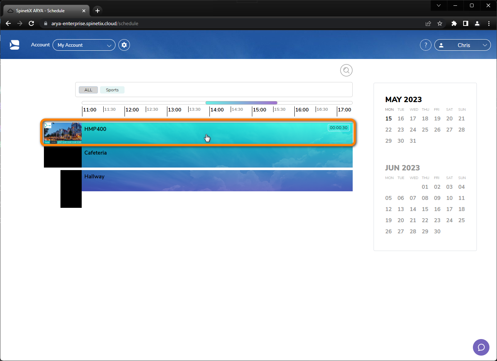Click the gradient range bar above the timeline
Image resolution: width=497 pixels, height=361 pixels.
(241, 102)
